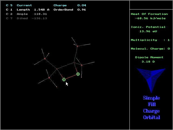This screenshot has width=173, height=130.
Task: Click the C 1 Length 1.548 A row
Action: pyautogui.click(x=28, y=10)
